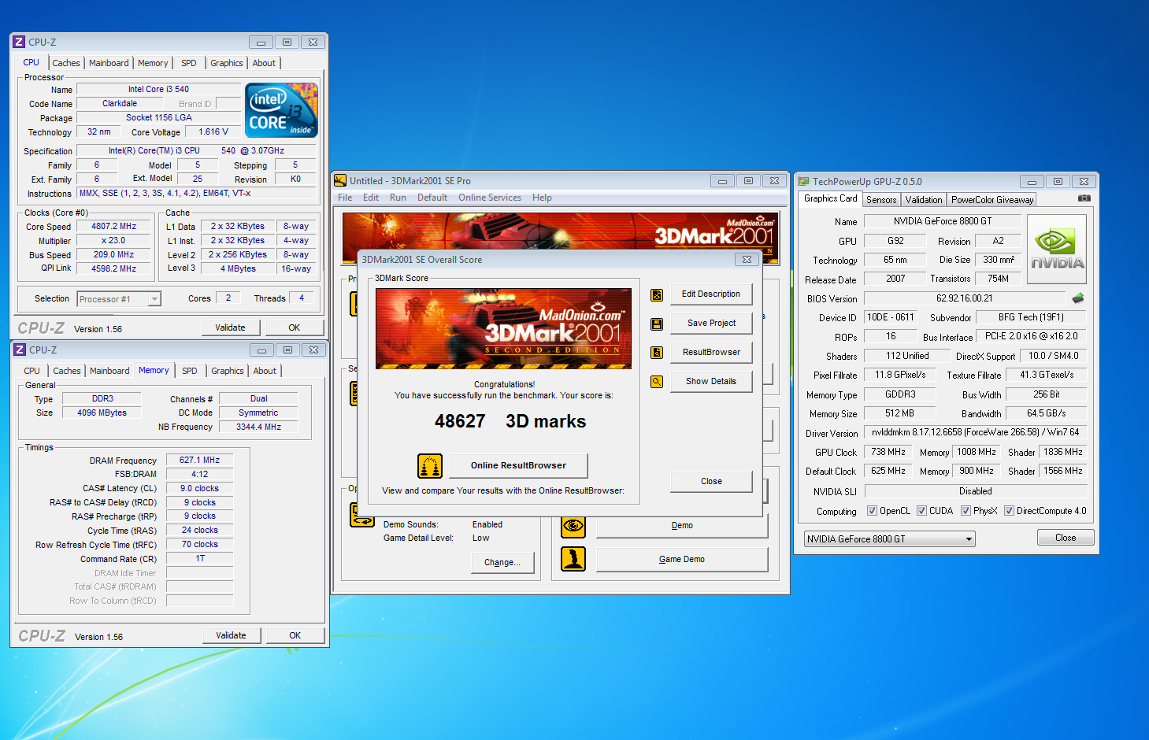Screen dimensions: 1149x740
Task: Click the ResultBrowser icon beside its button
Action: pyautogui.click(x=657, y=353)
